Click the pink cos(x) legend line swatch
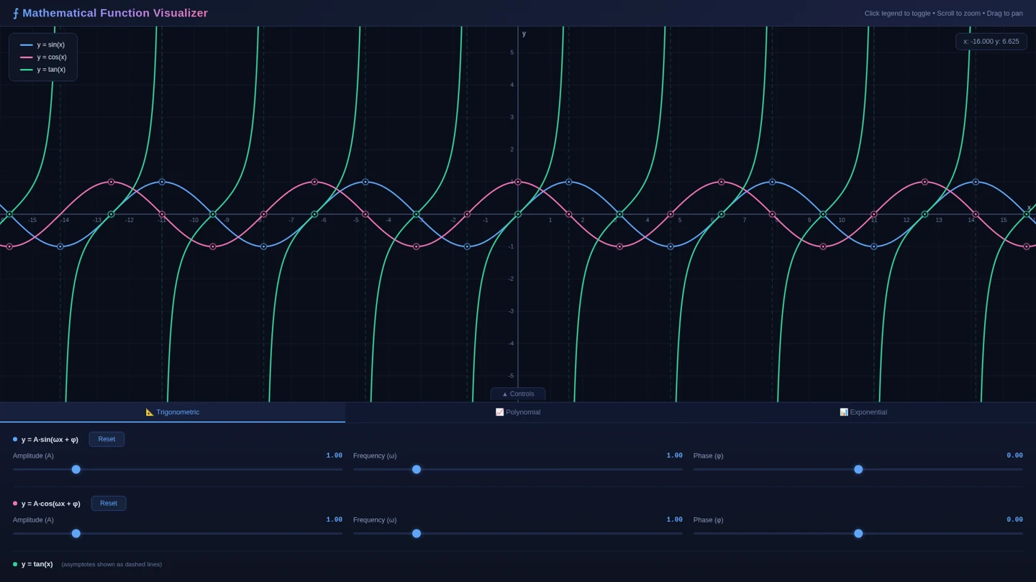1036x582 pixels. click(x=27, y=57)
